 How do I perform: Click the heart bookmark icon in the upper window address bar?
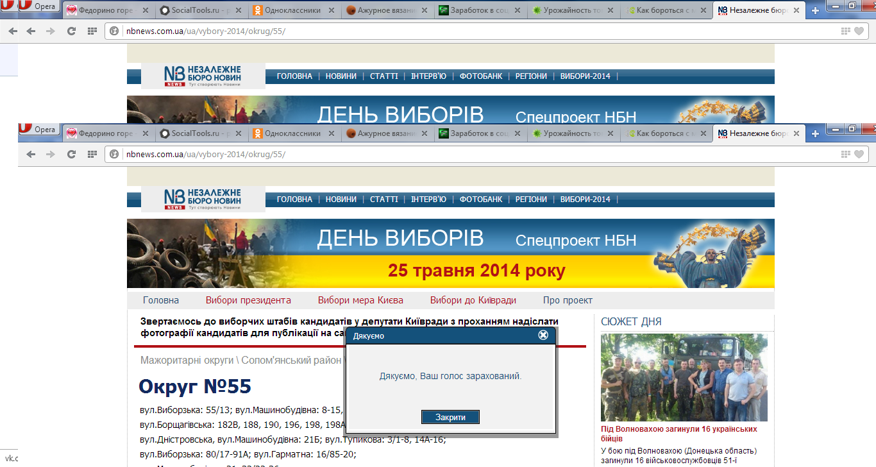click(x=859, y=31)
